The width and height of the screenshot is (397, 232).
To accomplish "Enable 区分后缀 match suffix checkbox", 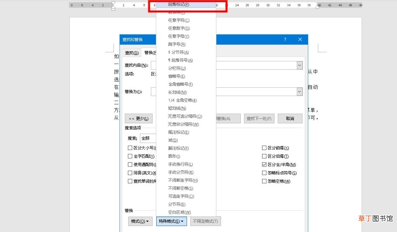I will pyautogui.click(x=264, y=156).
